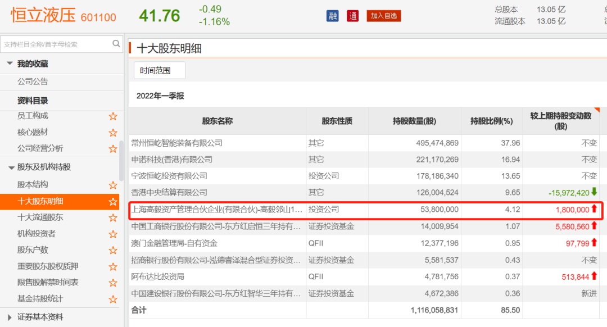Screen dimensions: 607x327
Task: Click the total percentage 85.50 cell
Action: [510, 310]
